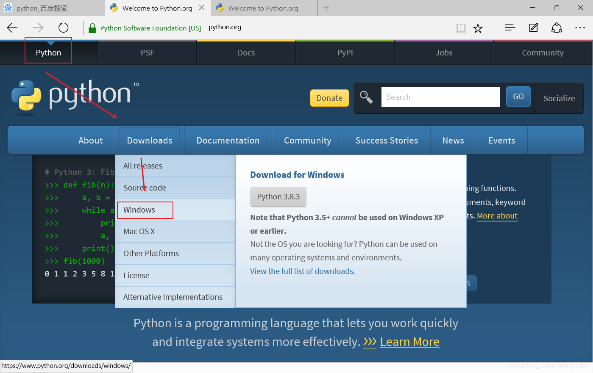
Task: Choose Windows in the Downloads menu
Action: pyautogui.click(x=175, y=210)
